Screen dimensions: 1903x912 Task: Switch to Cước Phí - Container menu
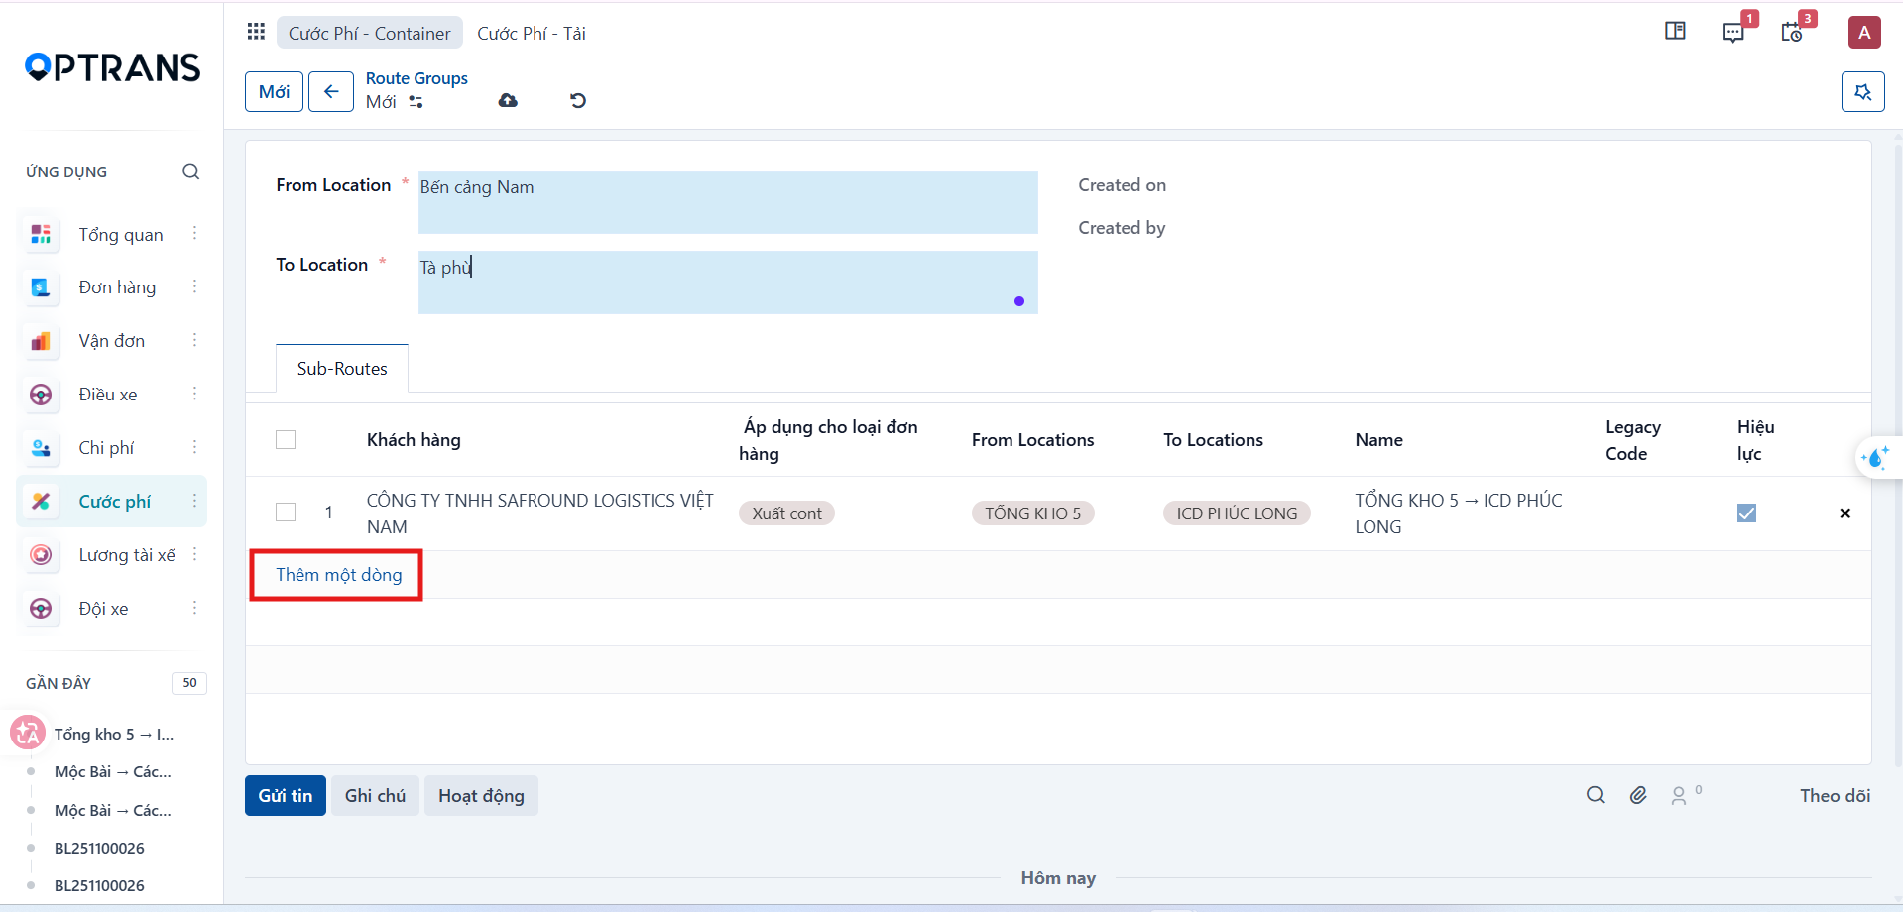pyautogui.click(x=370, y=33)
